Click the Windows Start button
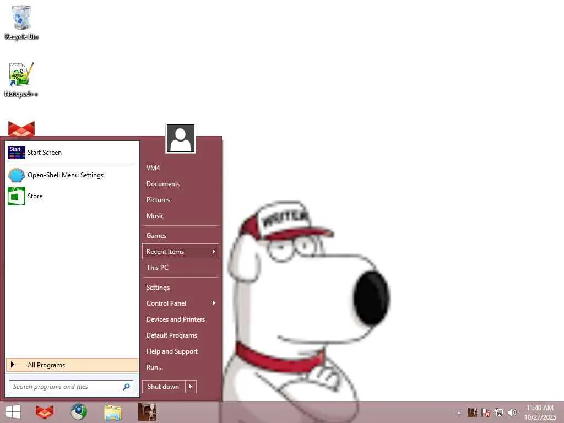The image size is (564, 423). (13, 412)
